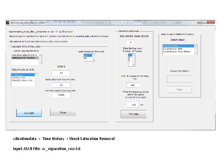The width and height of the screenshot is (219, 164).
Task: Click up arrow of saturation removal Yes/No list
Action: click(x=94, y=56)
